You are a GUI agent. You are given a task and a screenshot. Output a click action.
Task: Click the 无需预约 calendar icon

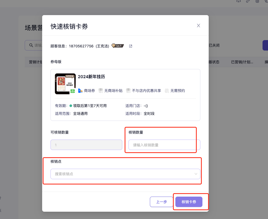click(x=167, y=91)
